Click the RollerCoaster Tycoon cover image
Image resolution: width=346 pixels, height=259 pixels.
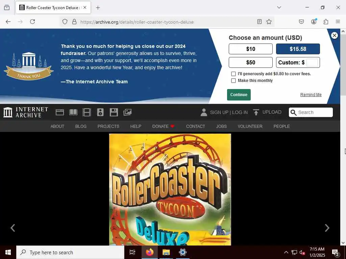(x=170, y=190)
